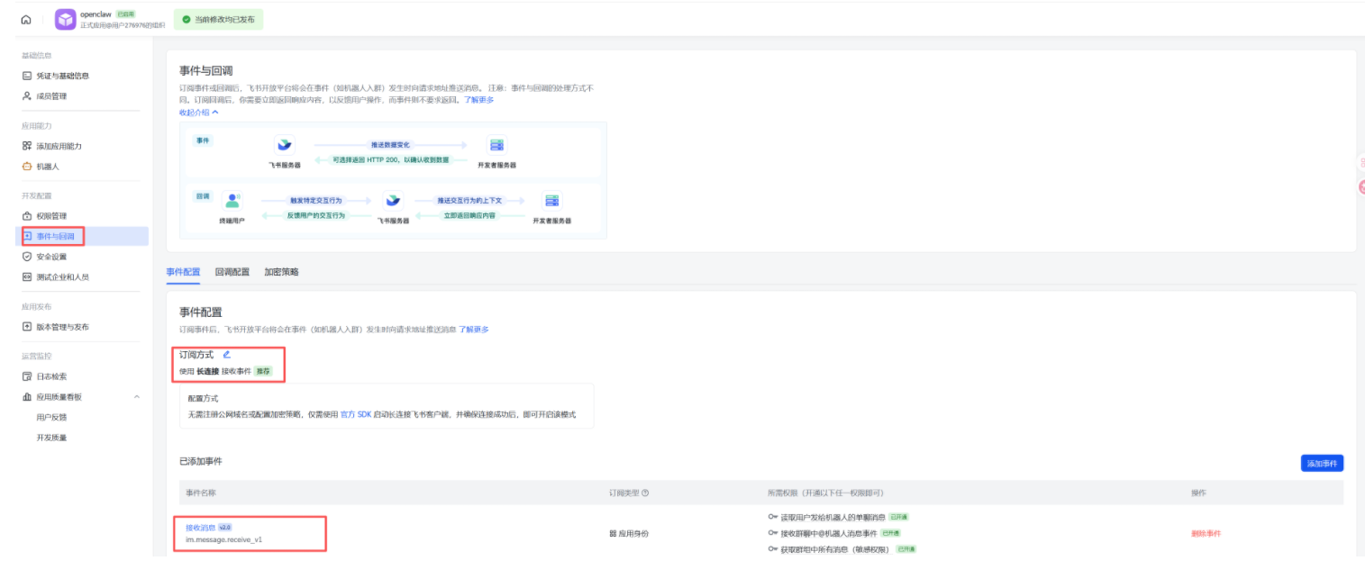Click the 触发特定交互行为 label in diagram
This screenshot has height=570, width=1365.
[315, 201]
